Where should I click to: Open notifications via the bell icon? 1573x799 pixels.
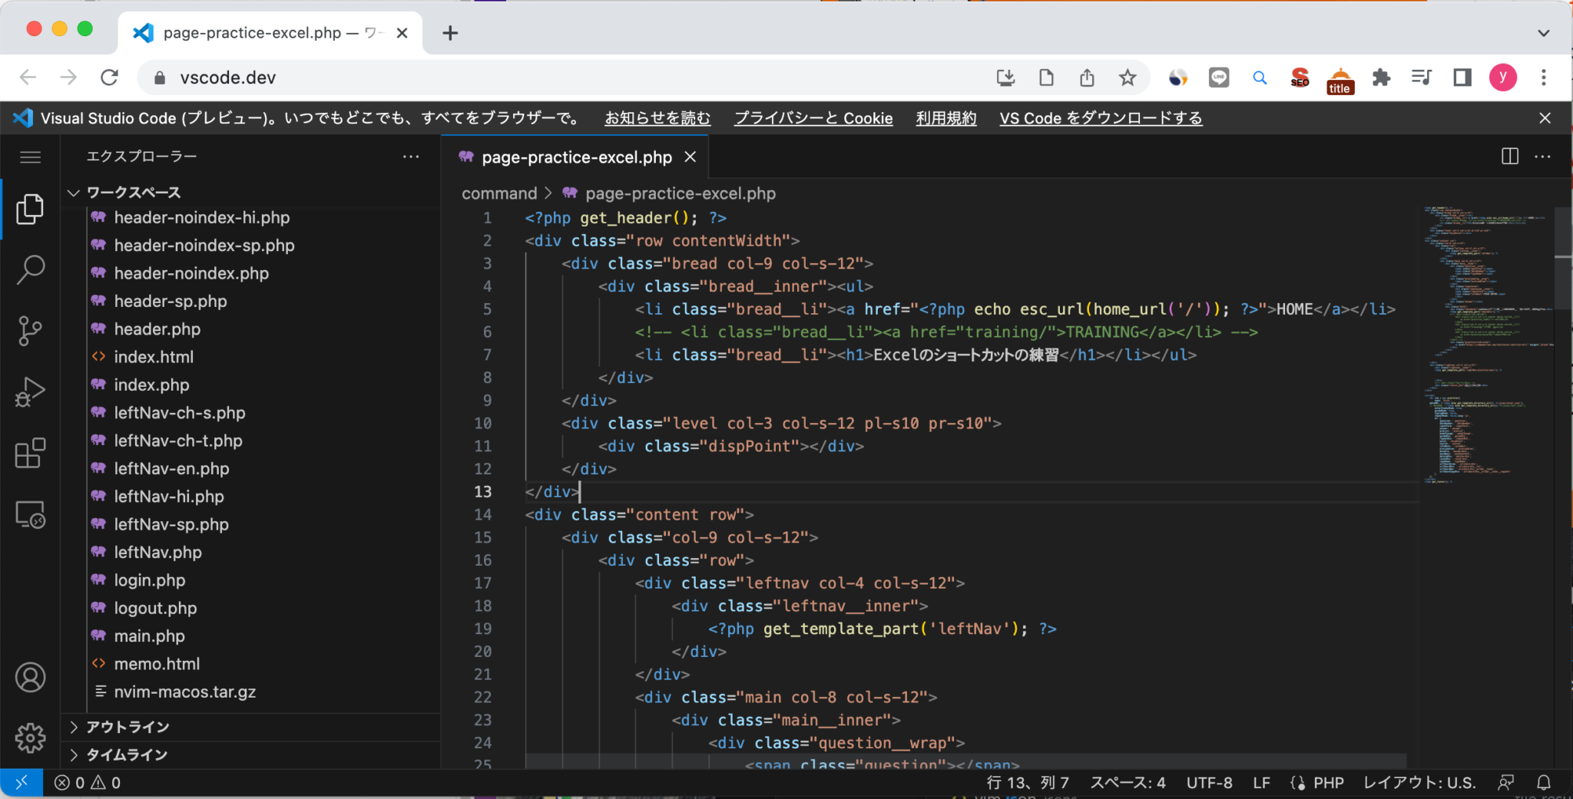[x=1543, y=782]
